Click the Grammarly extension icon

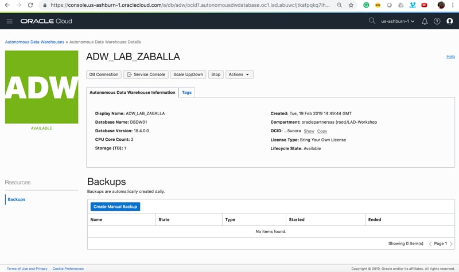click(366, 5)
